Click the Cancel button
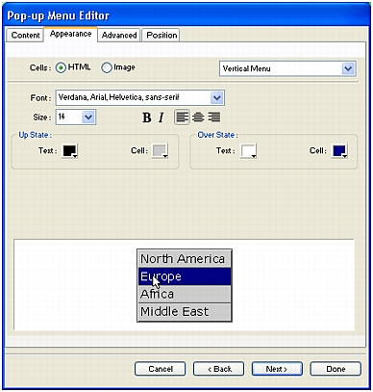 (x=161, y=369)
